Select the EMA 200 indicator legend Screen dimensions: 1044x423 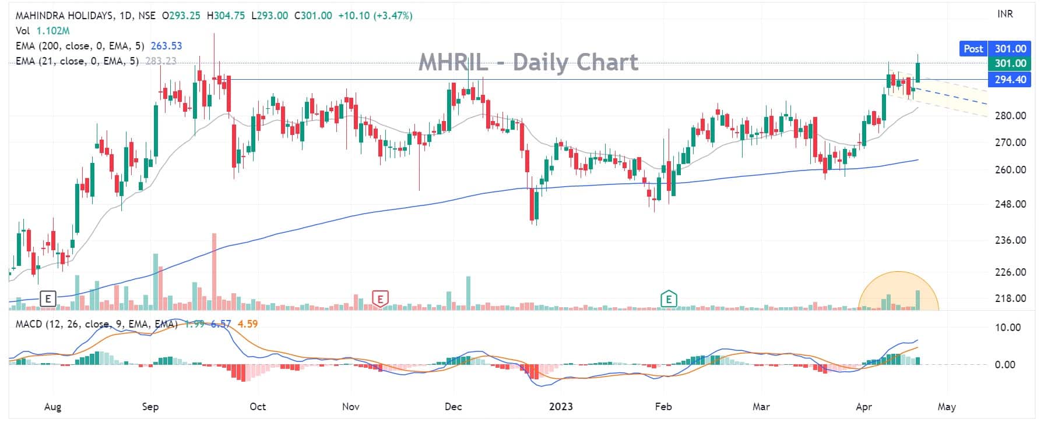(99, 46)
